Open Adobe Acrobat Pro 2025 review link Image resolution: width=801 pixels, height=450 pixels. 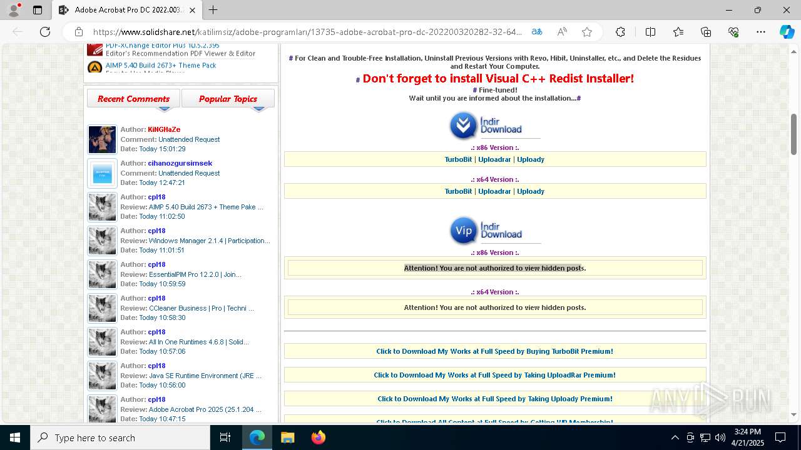pos(205,409)
